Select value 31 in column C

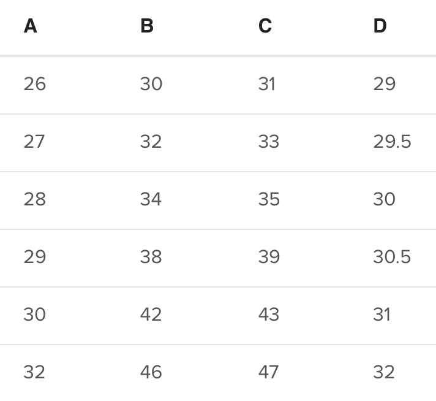(267, 84)
